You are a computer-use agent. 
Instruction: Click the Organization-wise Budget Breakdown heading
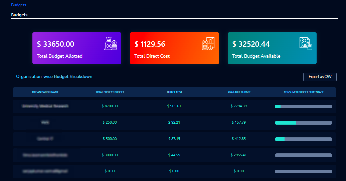click(x=54, y=77)
